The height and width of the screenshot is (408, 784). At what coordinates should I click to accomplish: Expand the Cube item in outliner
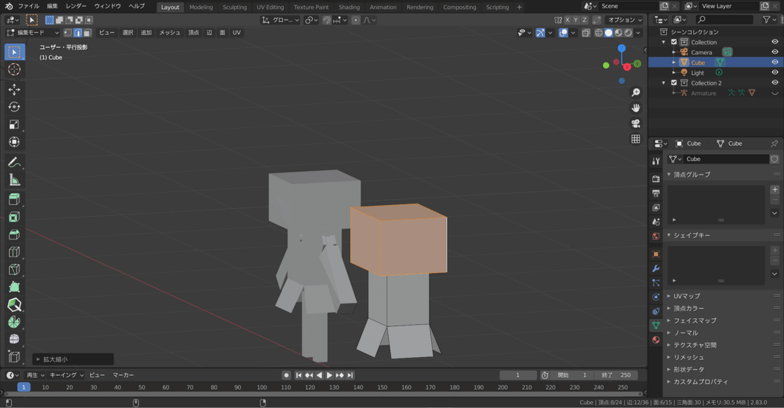tap(674, 63)
